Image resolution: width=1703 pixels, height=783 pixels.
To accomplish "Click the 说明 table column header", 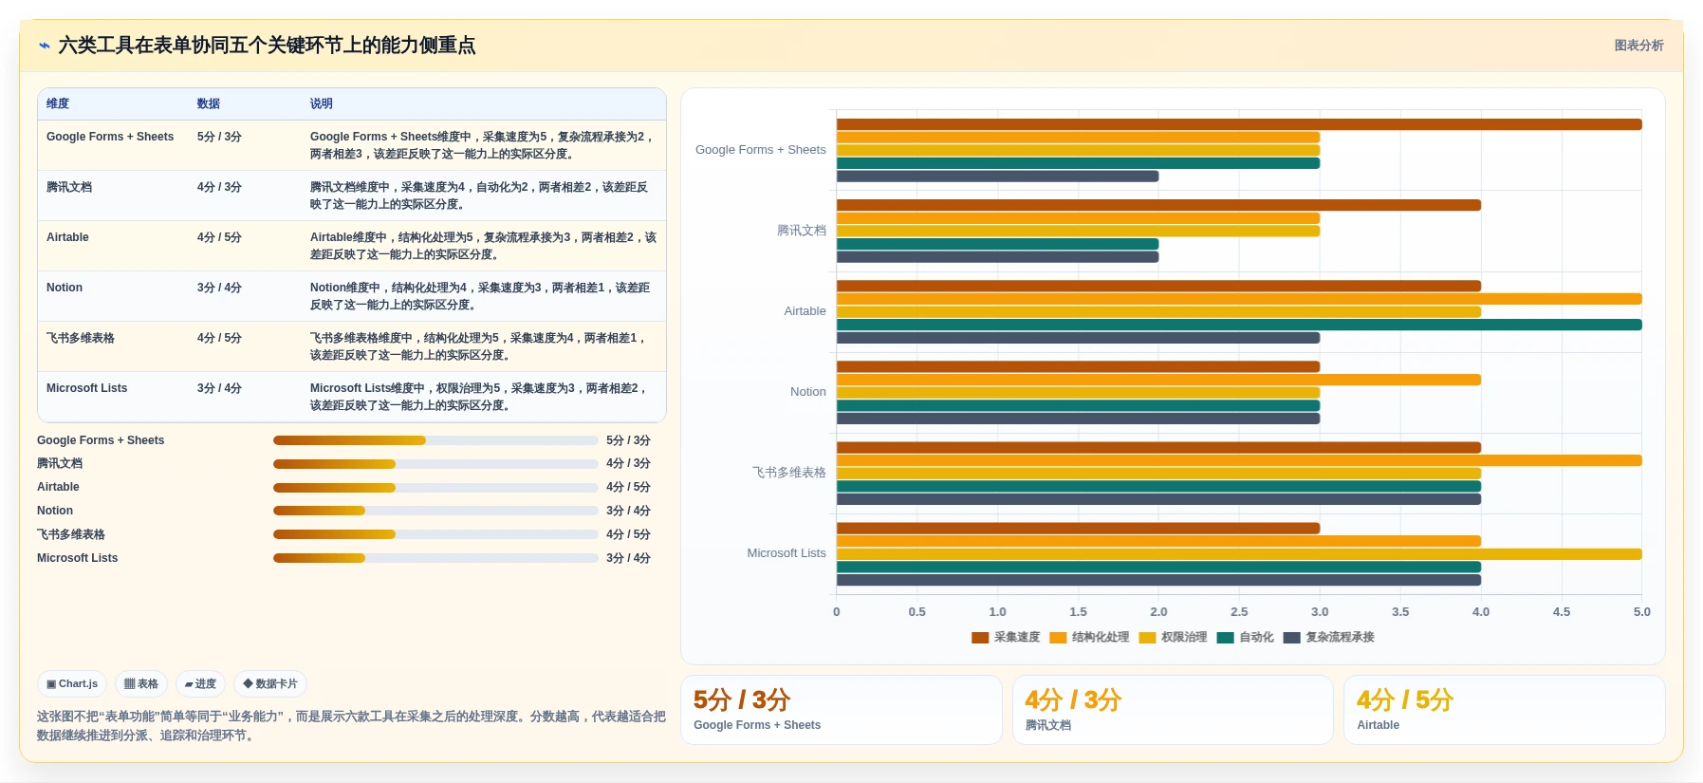I will coord(322,103).
